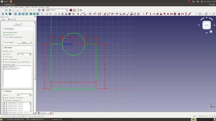Image resolution: width=216 pixels, height=121 pixels.
Task: Apply the equal constraint
Action: coord(168,14)
